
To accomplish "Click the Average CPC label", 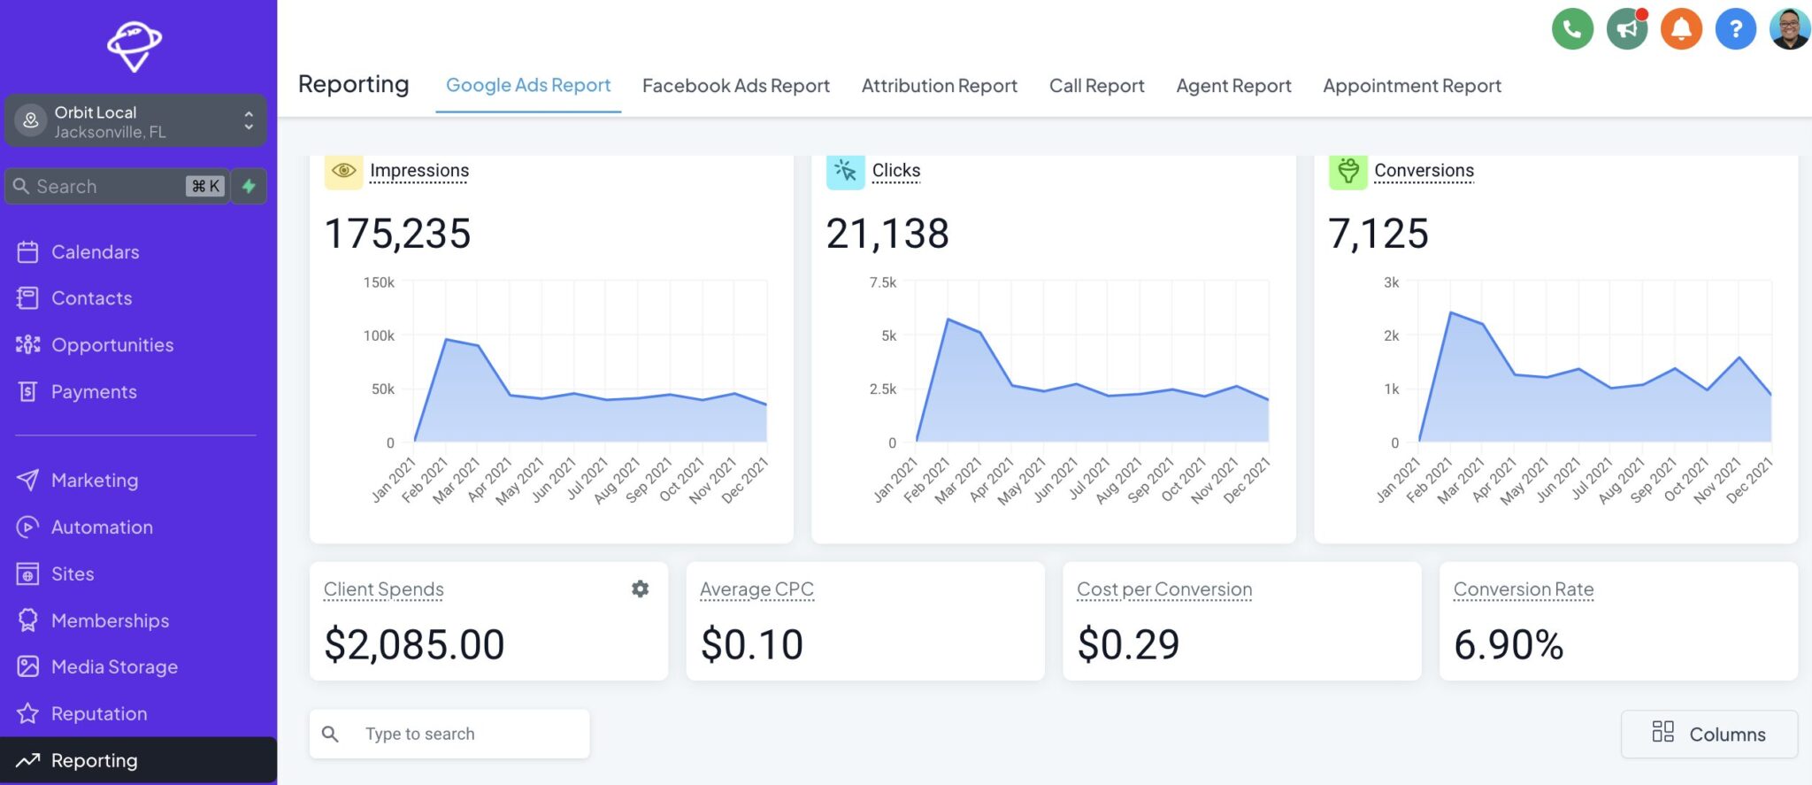I will (x=756, y=589).
